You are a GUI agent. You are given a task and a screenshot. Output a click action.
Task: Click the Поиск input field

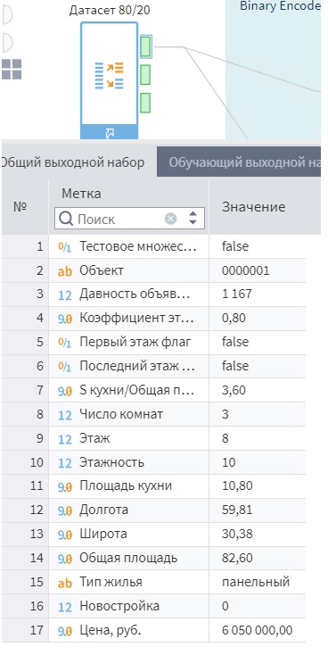120,219
